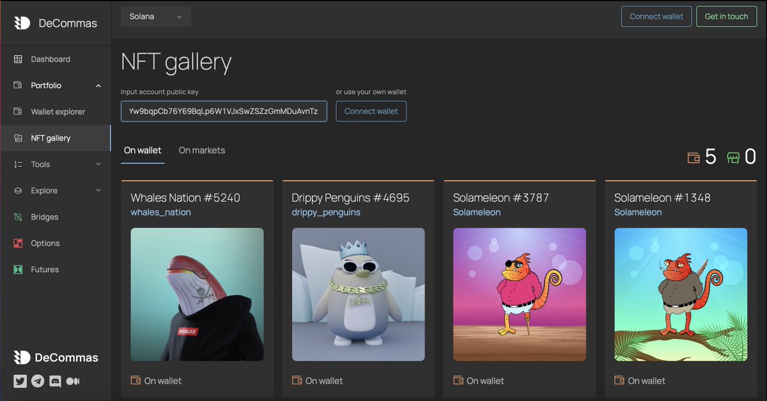Click the DeCommas logo at top left
The height and width of the screenshot is (401, 767).
coord(56,23)
